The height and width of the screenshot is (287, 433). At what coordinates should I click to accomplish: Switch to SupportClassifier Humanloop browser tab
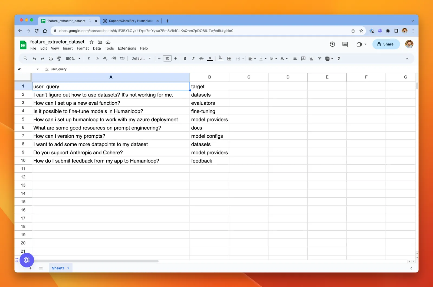coord(131,21)
